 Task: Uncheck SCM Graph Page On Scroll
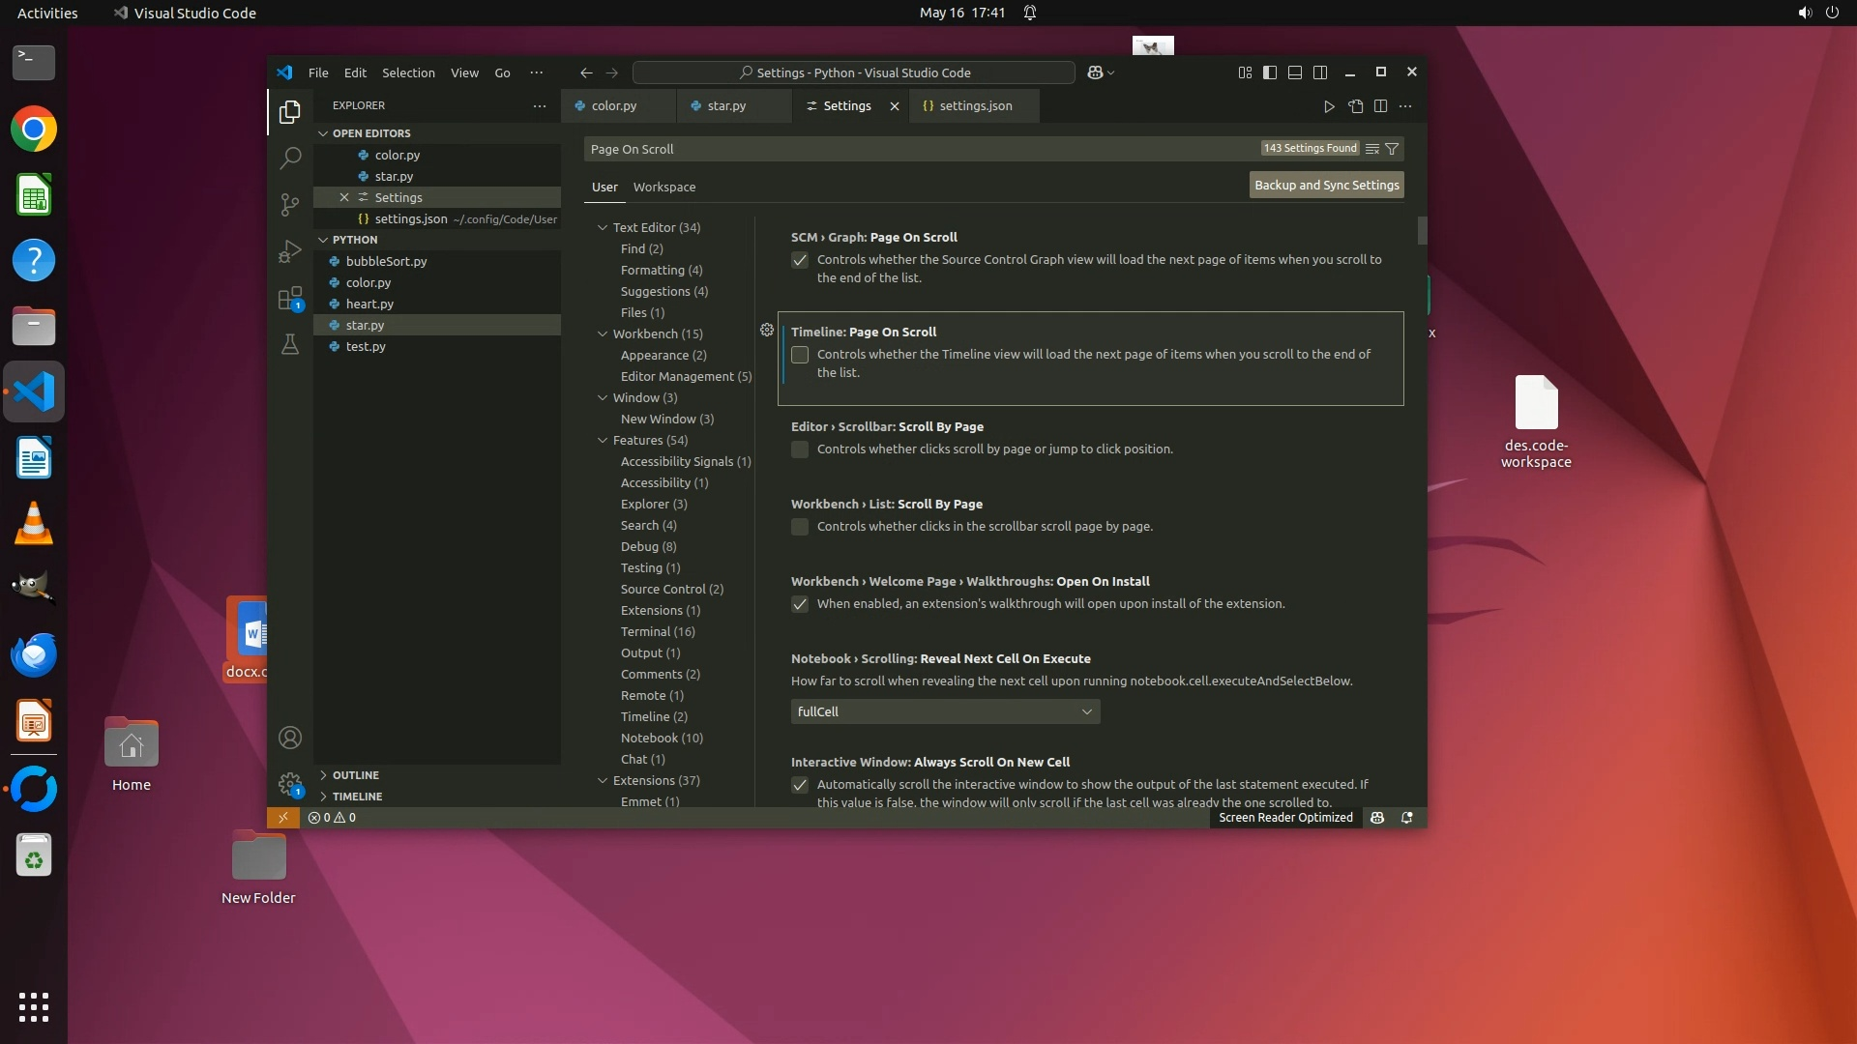pyautogui.click(x=800, y=260)
